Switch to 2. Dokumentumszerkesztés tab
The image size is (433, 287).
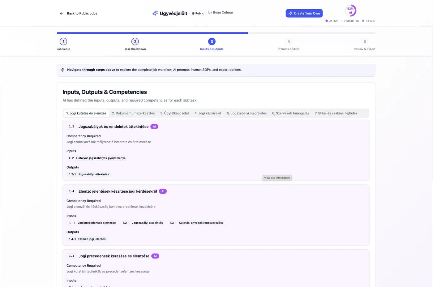(133, 113)
